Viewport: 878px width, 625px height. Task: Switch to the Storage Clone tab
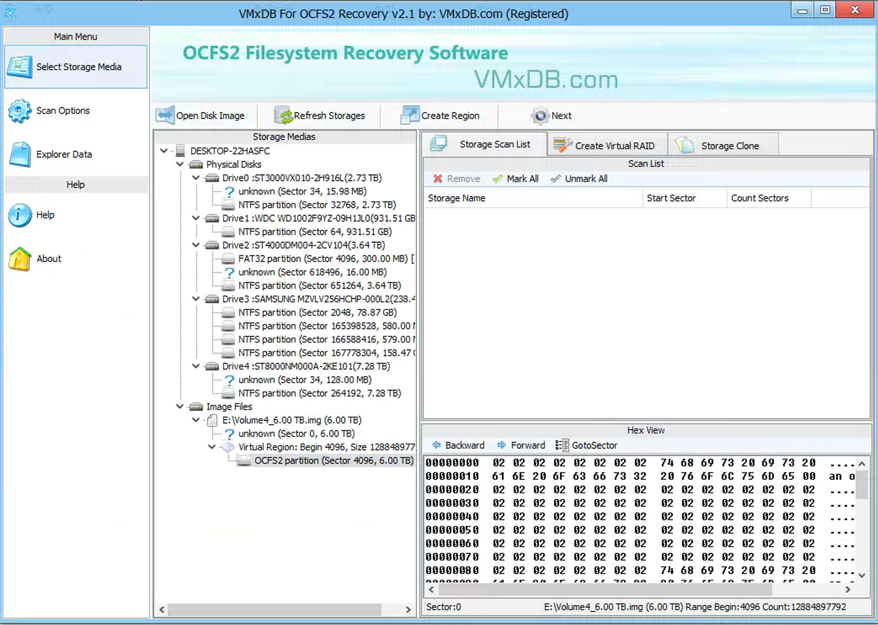(x=723, y=146)
